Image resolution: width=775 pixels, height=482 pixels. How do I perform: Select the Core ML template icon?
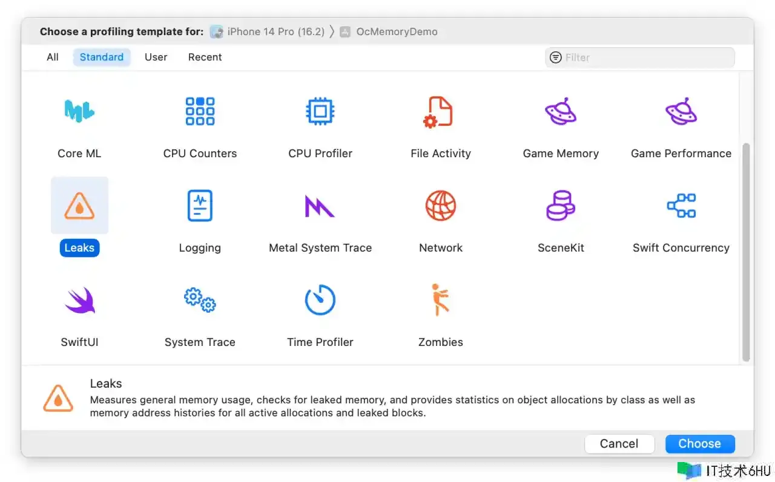79,111
